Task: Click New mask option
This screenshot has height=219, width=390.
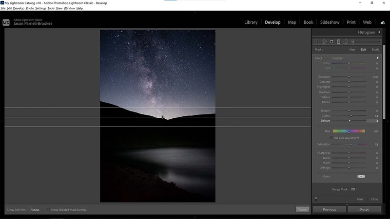Action: (x=352, y=50)
